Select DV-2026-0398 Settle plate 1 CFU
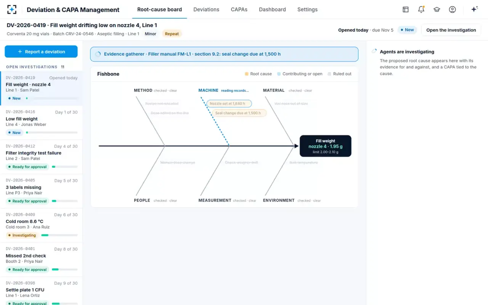 [41, 291]
